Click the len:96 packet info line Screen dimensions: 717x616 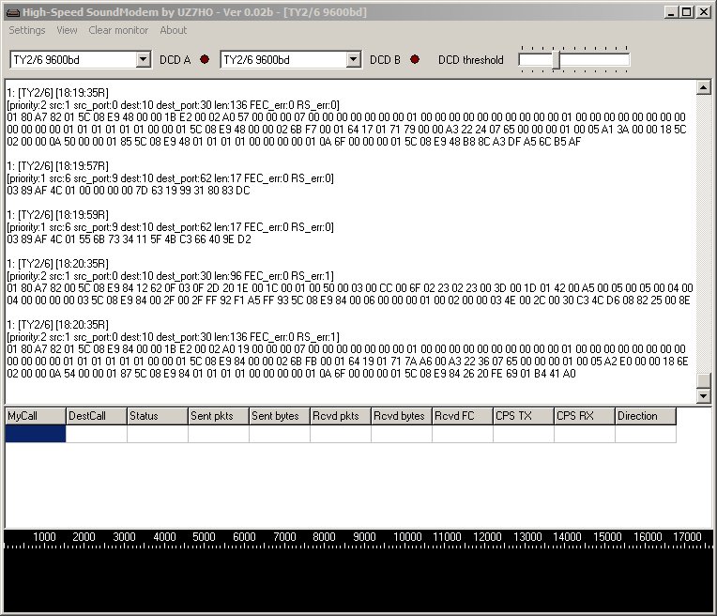click(170, 276)
